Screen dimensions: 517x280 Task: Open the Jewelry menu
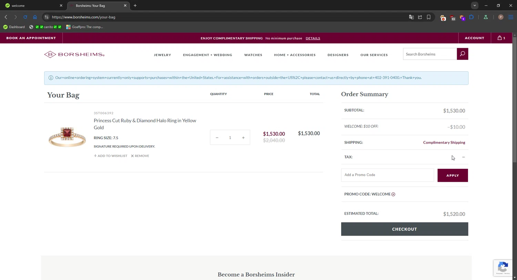pyautogui.click(x=162, y=55)
